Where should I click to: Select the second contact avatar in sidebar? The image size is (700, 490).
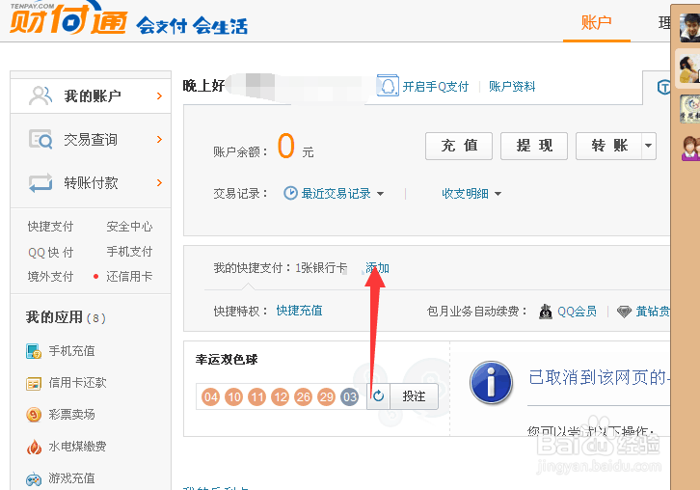[x=689, y=68]
